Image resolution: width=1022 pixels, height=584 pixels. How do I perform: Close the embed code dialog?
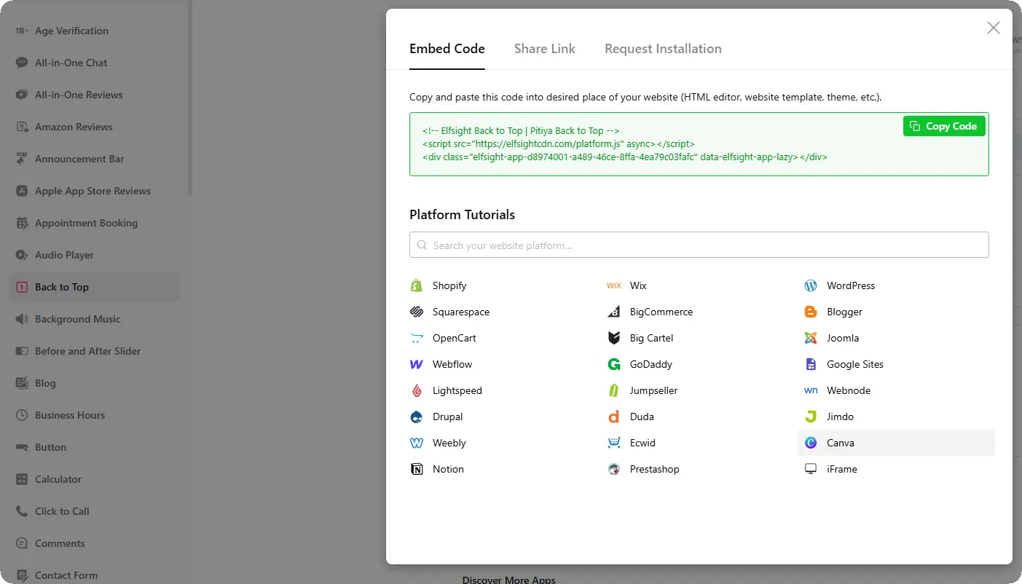click(x=993, y=28)
